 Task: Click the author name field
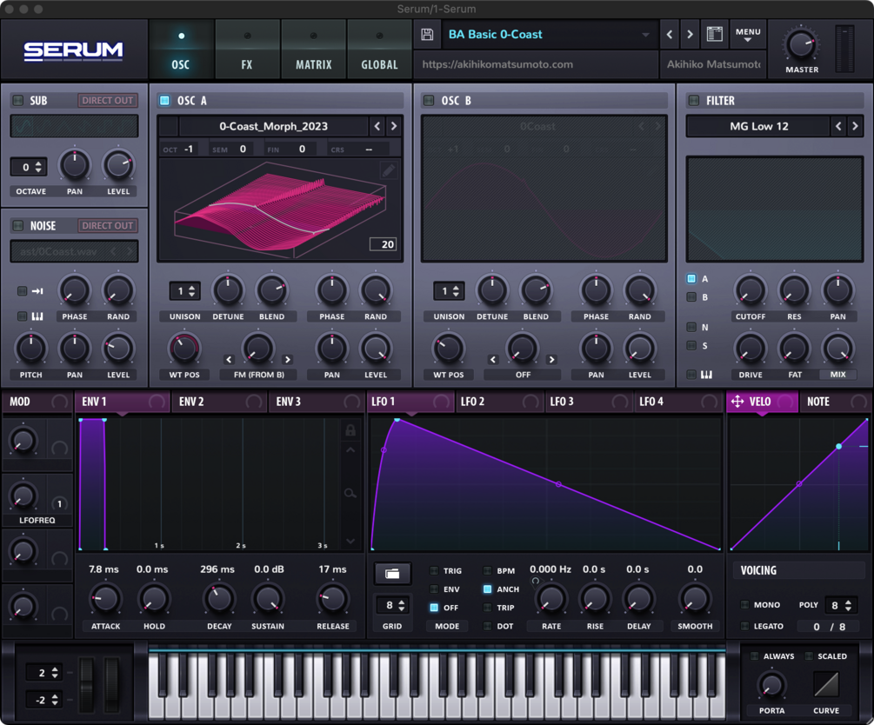click(x=713, y=64)
